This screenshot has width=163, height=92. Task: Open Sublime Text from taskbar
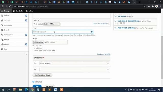pos(50,90)
